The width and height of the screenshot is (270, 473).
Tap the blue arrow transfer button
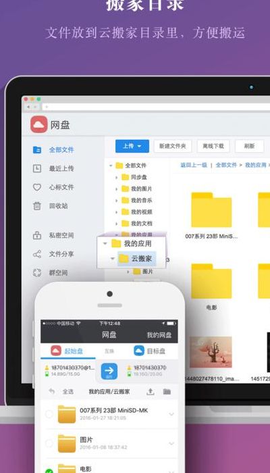pyautogui.click(x=109, y=371)
